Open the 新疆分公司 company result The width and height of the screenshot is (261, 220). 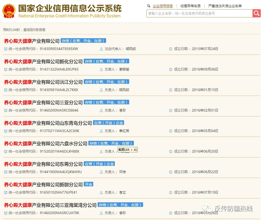point(43,185)
